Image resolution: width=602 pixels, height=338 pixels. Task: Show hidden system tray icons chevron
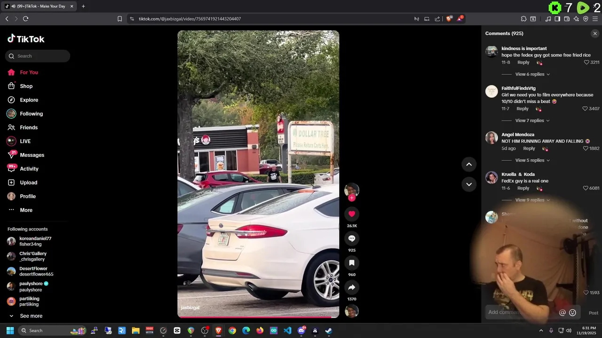coord(541,330)
